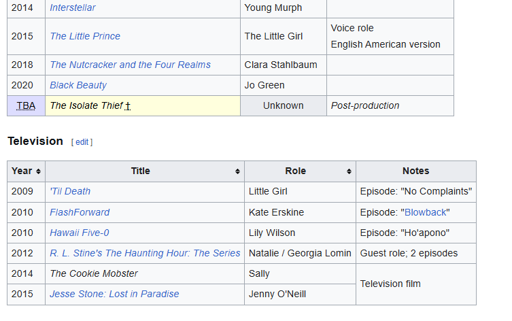Image resolution: width=512 pixels, height=321 pixels.
Task: Open the Blowback episode link
Action: [426, 213]
